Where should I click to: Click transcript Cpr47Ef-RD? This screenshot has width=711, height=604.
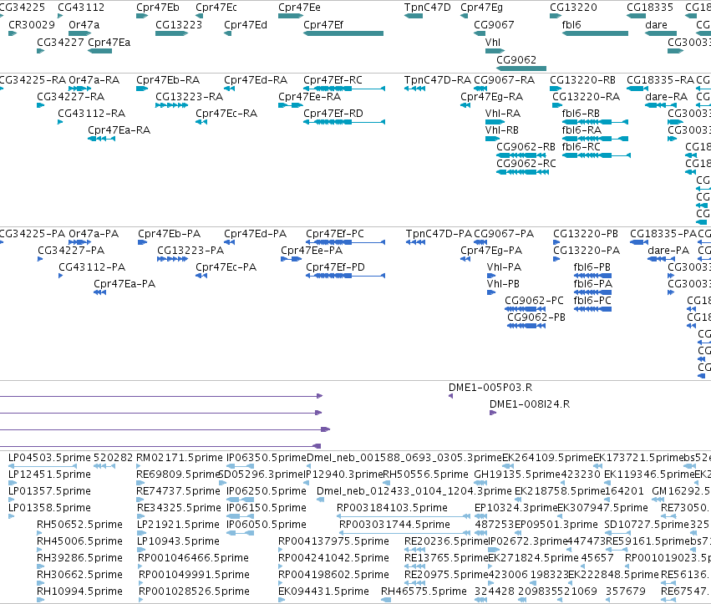[x=333, y=114]
